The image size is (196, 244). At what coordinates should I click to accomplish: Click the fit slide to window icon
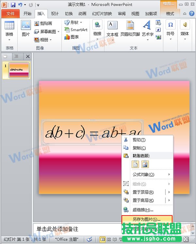[x=186, y=239]
